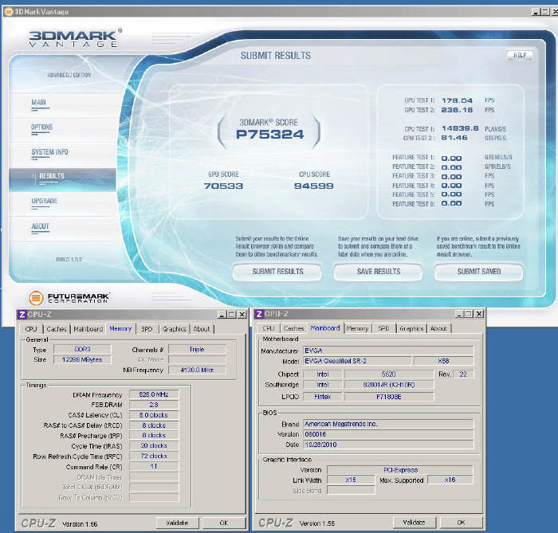Minimize the left CPU-Z Memory window

[222, 315]
